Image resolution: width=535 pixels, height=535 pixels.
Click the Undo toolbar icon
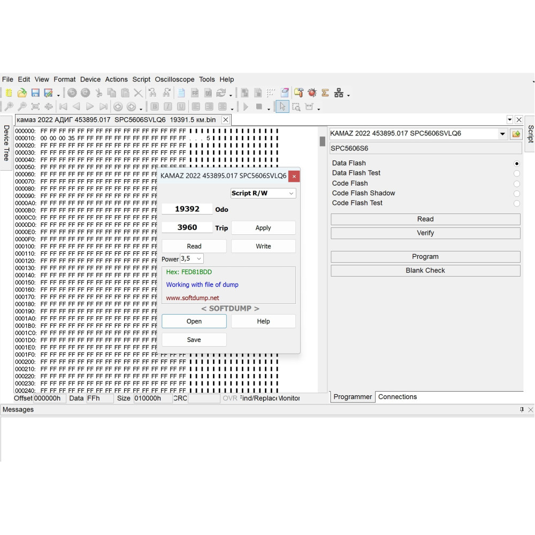coord(72,93)
